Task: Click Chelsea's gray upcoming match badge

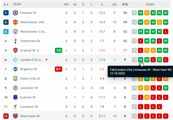Action: click(134, 13)
